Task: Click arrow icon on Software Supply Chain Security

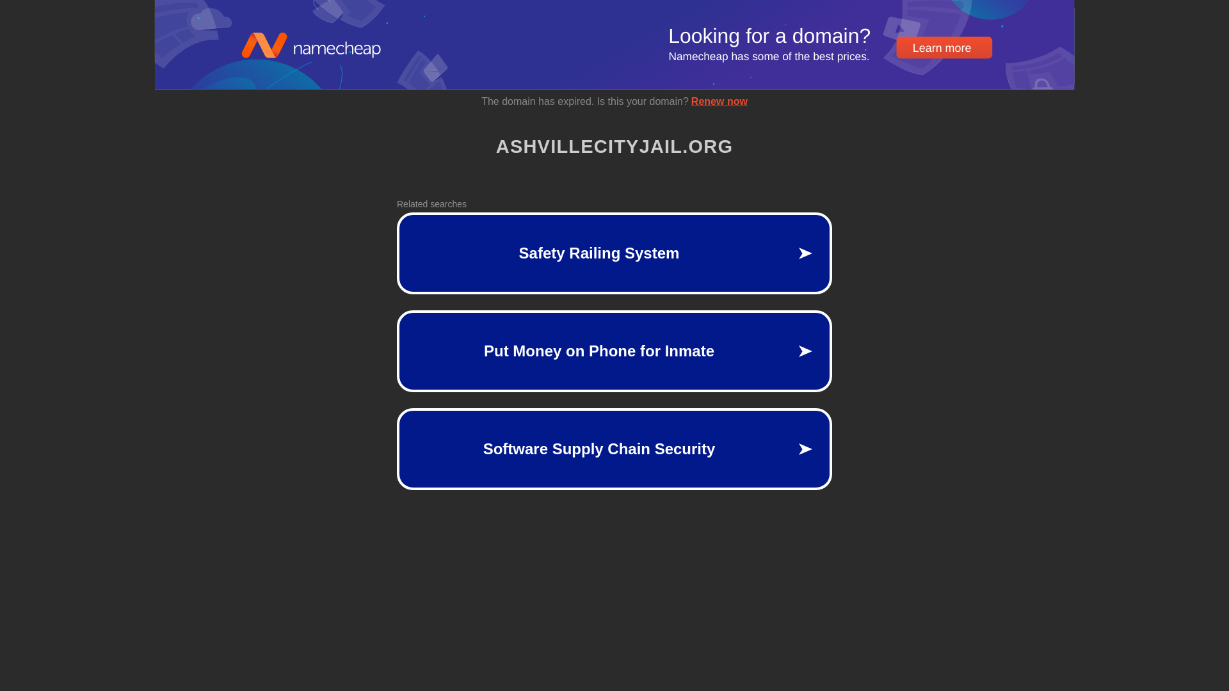Action: [x=805, y=449]
